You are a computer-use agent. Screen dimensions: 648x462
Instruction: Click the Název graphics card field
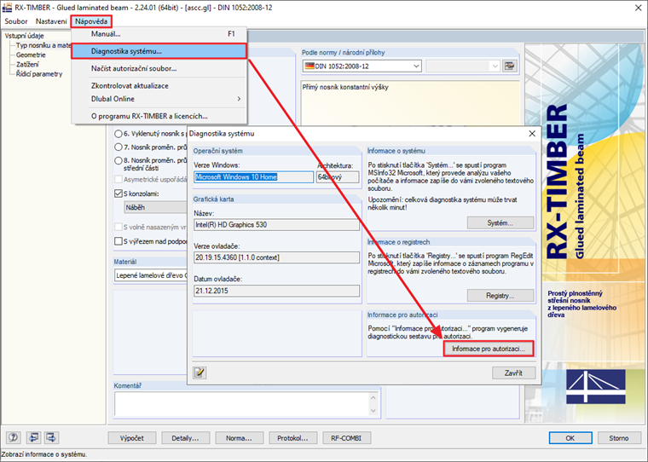[x=276, y=225]
